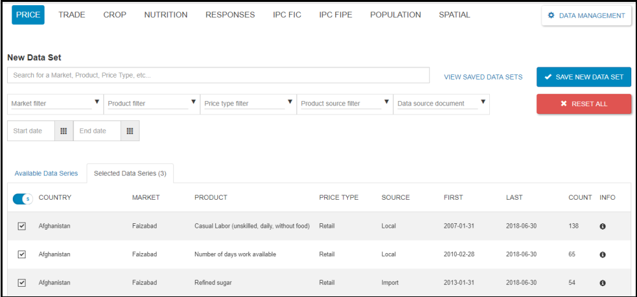Image resolution: width=637 pixels, height=297 pixels.
Task: Uncheck the Refined sugar series checkbox
Action: (22, 282)
